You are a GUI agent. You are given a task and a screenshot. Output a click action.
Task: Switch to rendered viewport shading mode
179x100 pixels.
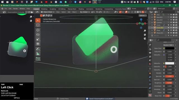143,12
